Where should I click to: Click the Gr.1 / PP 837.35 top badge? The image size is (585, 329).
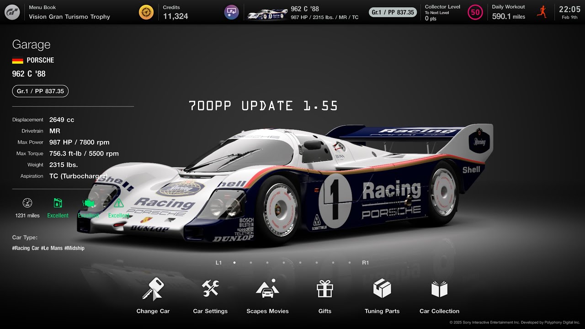tap(393, 12)
